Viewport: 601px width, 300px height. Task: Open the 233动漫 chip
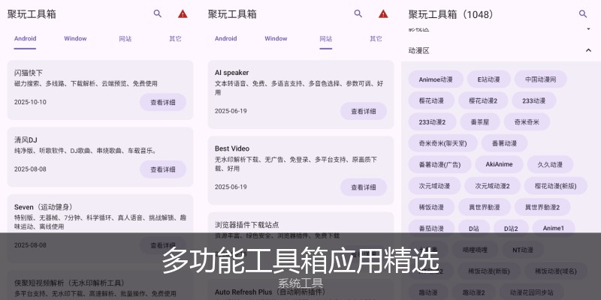(533, 100)
